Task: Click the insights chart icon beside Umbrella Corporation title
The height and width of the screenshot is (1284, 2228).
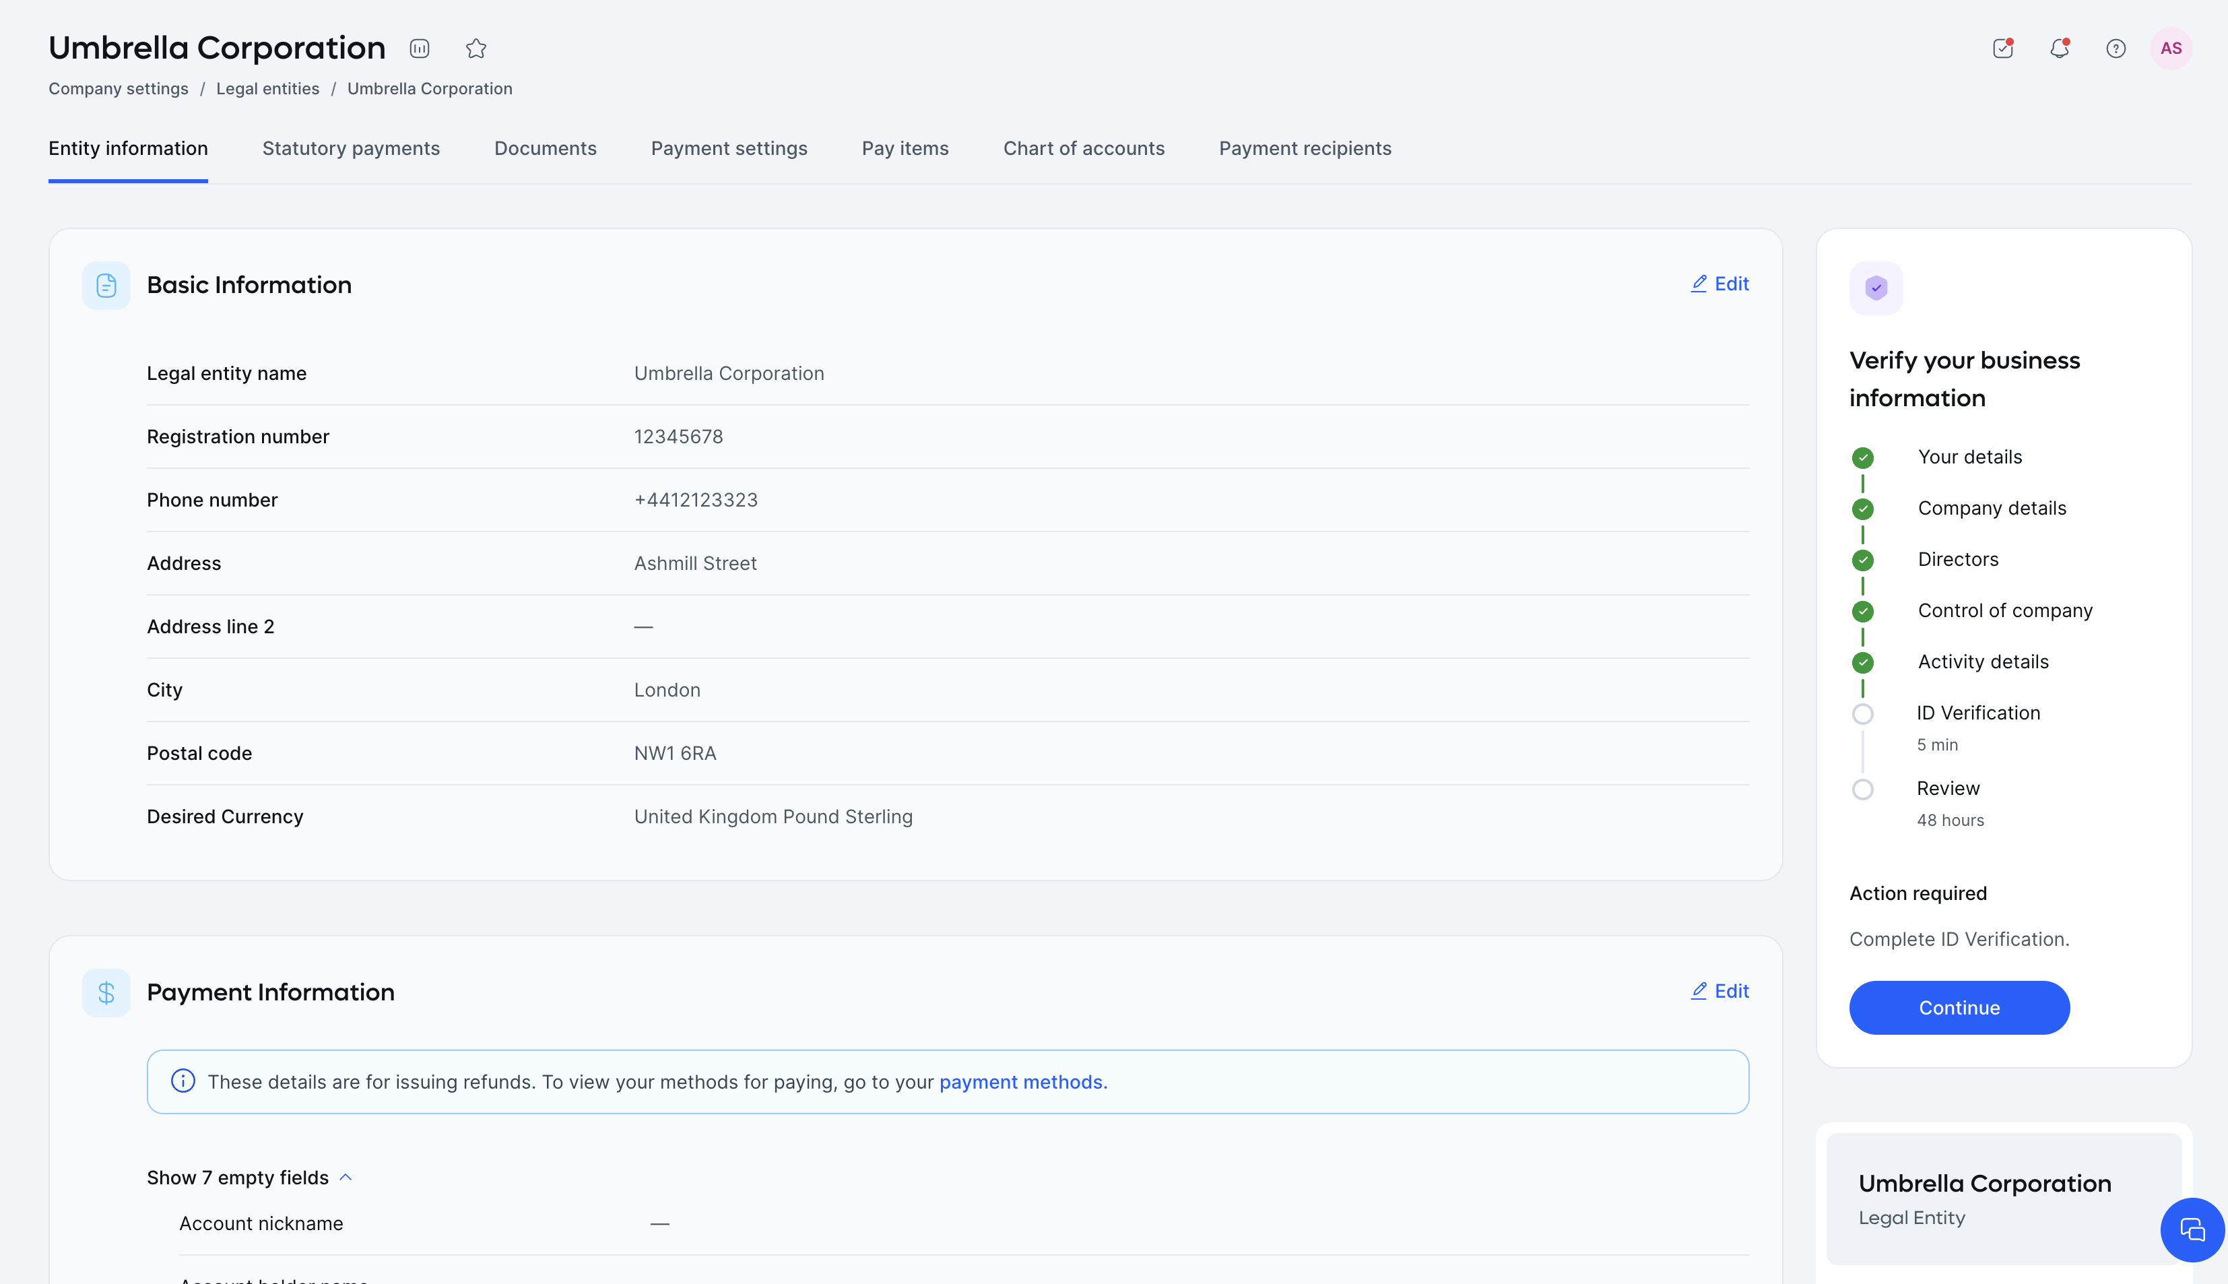Action: [x=420, y=49]
